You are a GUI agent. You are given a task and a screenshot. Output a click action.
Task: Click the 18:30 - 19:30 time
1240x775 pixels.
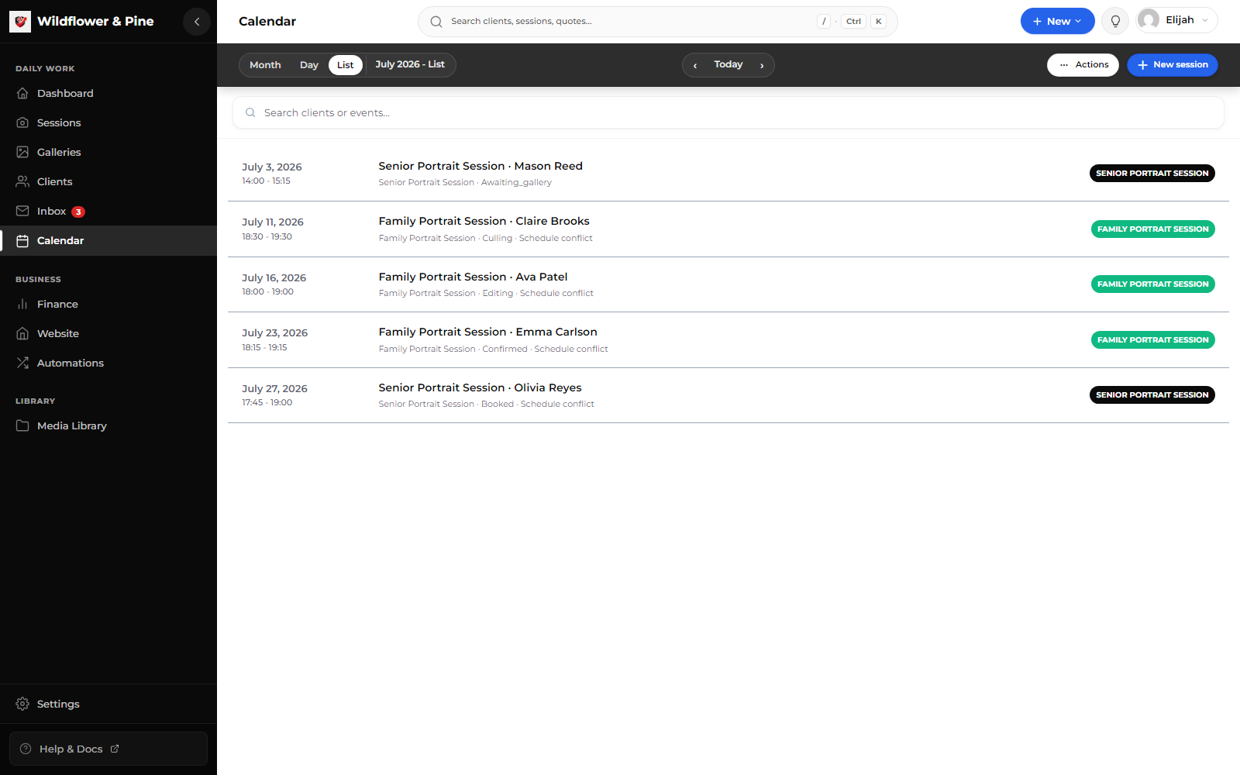click(267, 236)
